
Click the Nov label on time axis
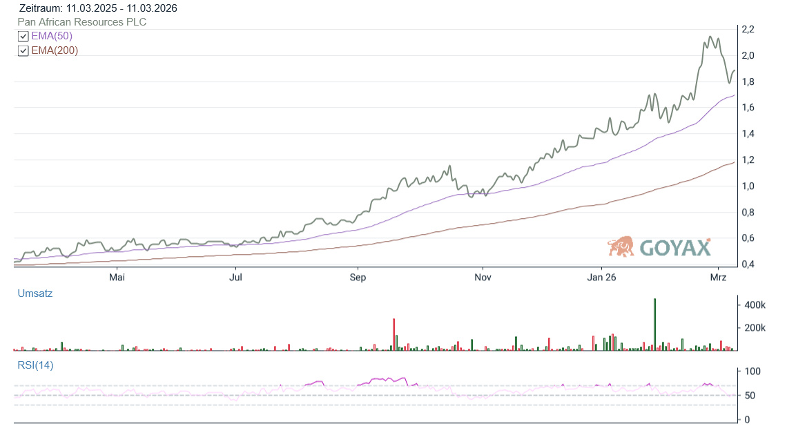tap(483, 278)
